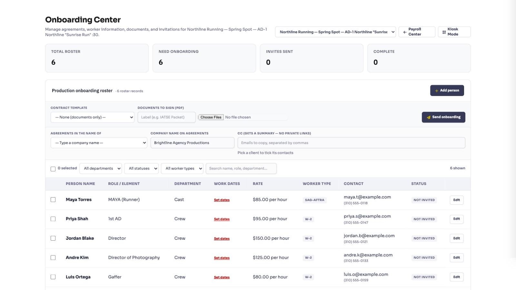The height and width of the screenshot is (290, 516).
Task: Toggle the select-all checkbox
Action: [x=53, y=169]
